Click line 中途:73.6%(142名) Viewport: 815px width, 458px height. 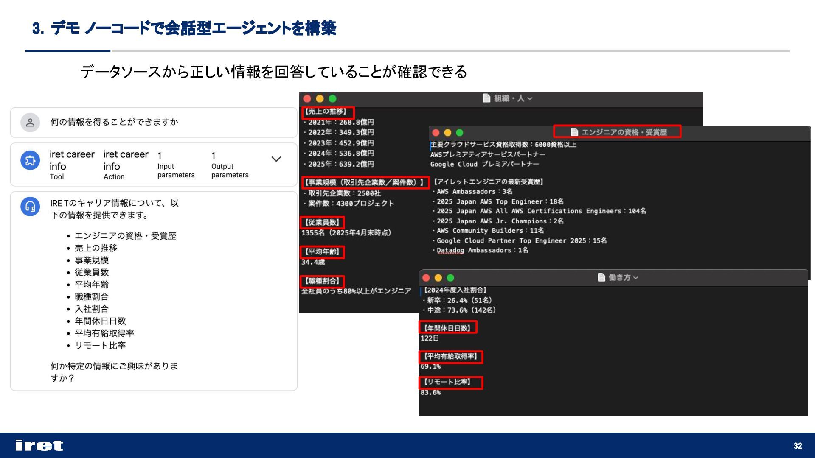(x=459, y=310)
